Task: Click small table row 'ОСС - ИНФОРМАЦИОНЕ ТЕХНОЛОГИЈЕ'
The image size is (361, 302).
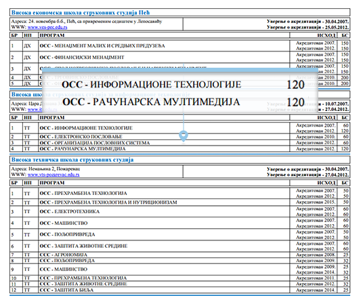Action: pyautogui.click(x=179, y=128)
